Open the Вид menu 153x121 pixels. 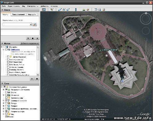tap(23, 6)
